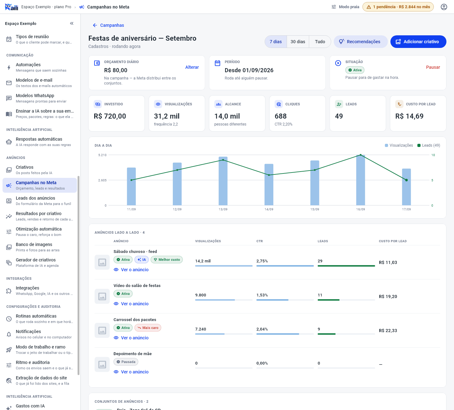Click the Depoimento de mãe ad thumbnail
The height and width of the screenshot is (410, 454).
[x=102, y=364]
